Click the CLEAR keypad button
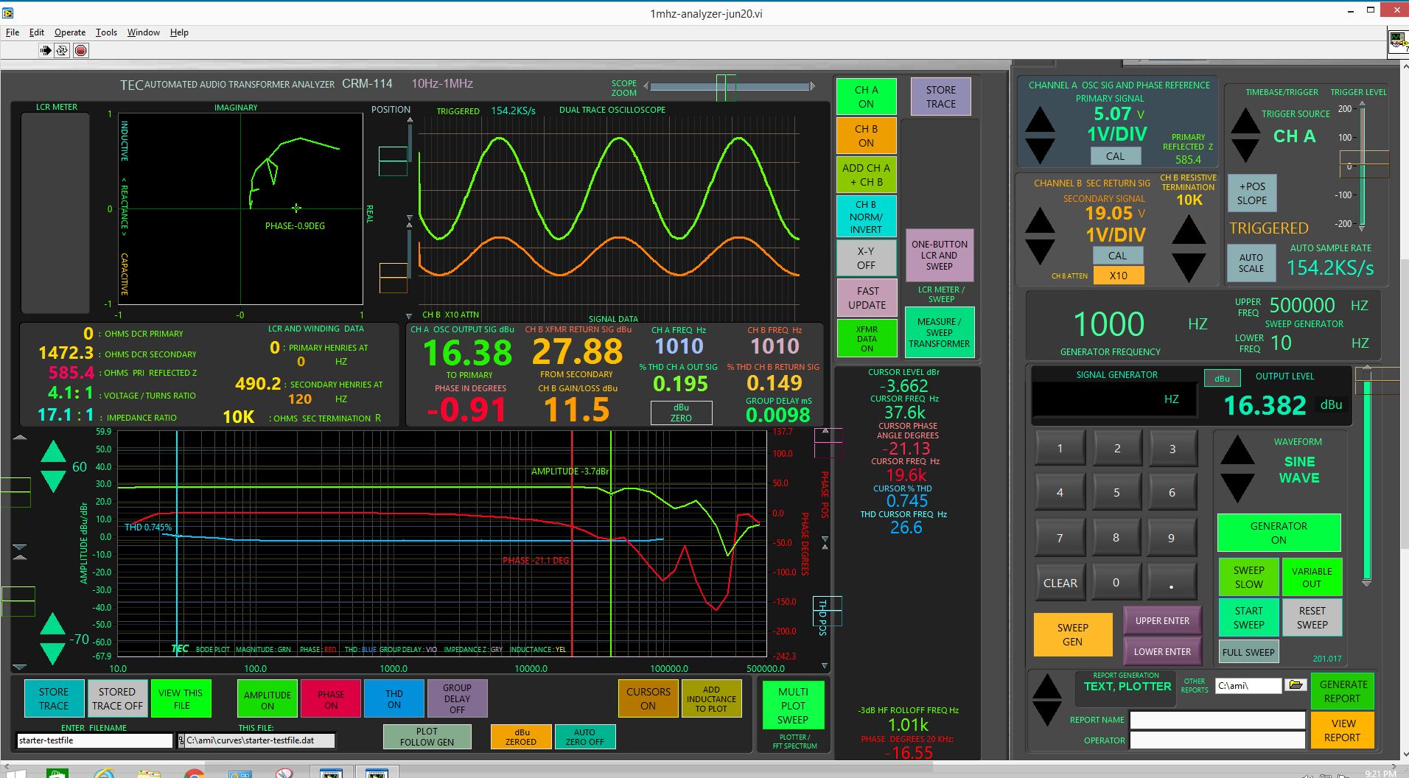The height and width of the screenshot is (778, 1409). (1060, 583)
